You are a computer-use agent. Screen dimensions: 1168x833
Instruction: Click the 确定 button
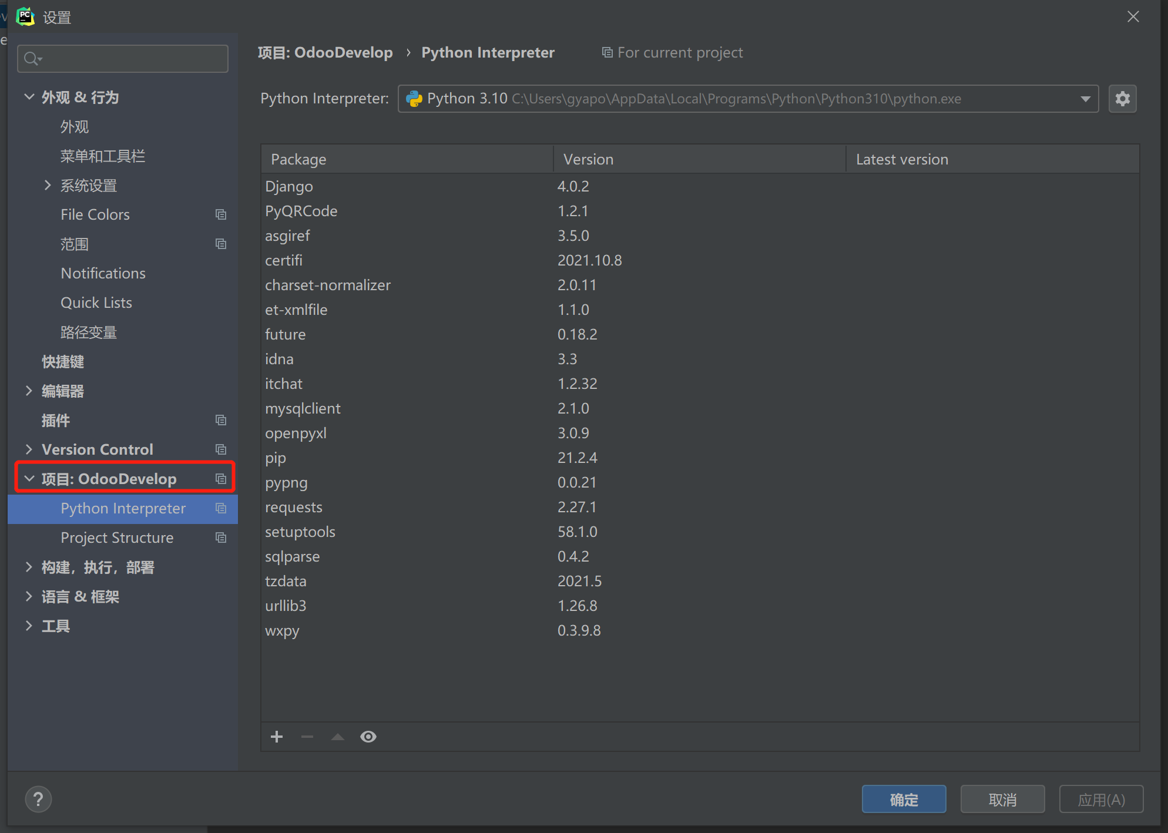[904, 800]
